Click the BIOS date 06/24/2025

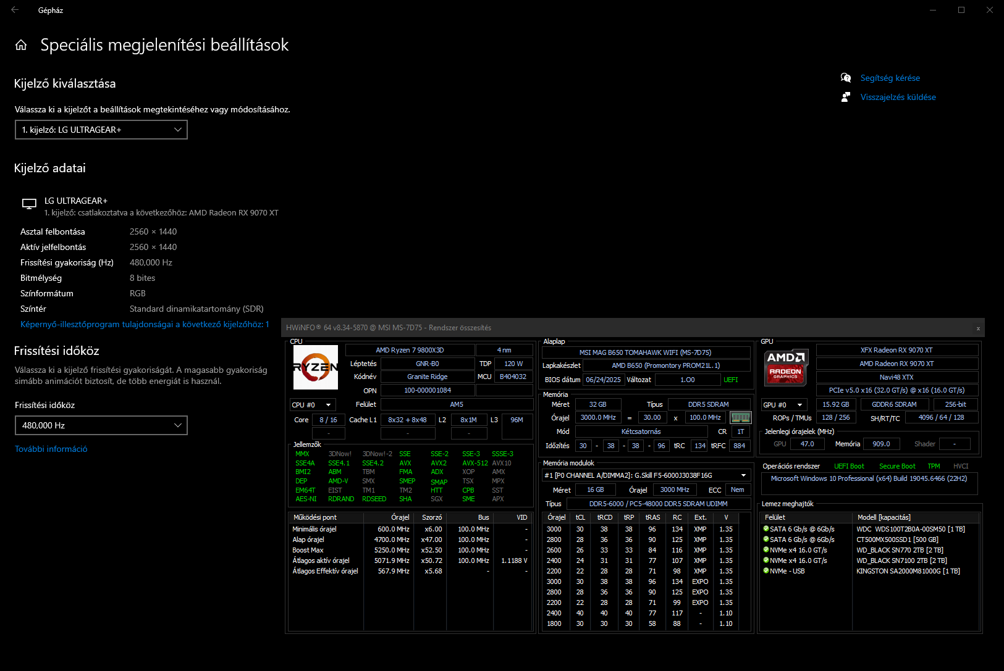[604, 380]
